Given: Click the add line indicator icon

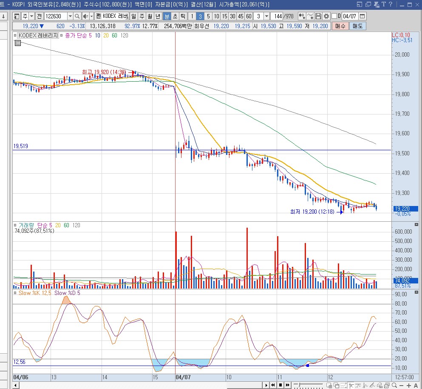Looking at the screenshot, I should point(310,16).
